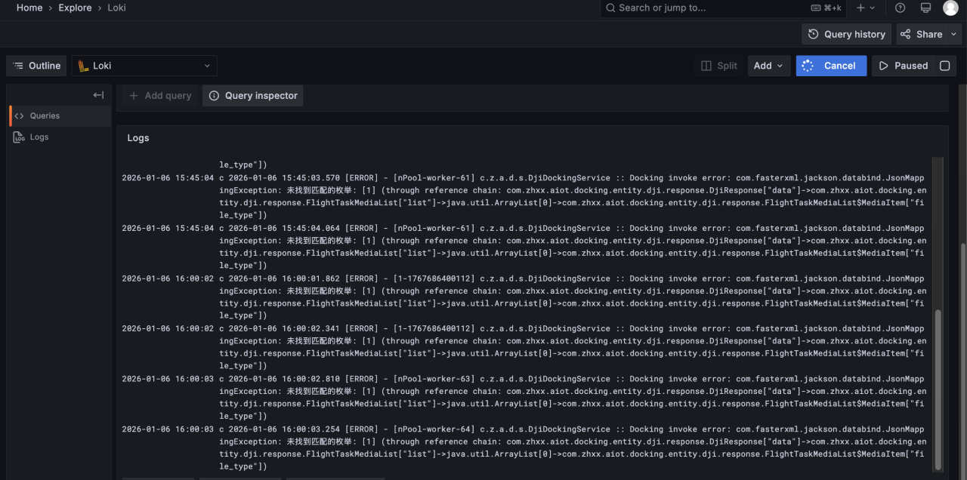Click the Share network icon
The image size is (967, 480).
906,34
